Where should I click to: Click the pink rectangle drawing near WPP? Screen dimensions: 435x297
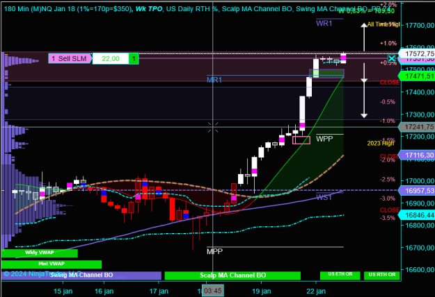tap(301, 140)
